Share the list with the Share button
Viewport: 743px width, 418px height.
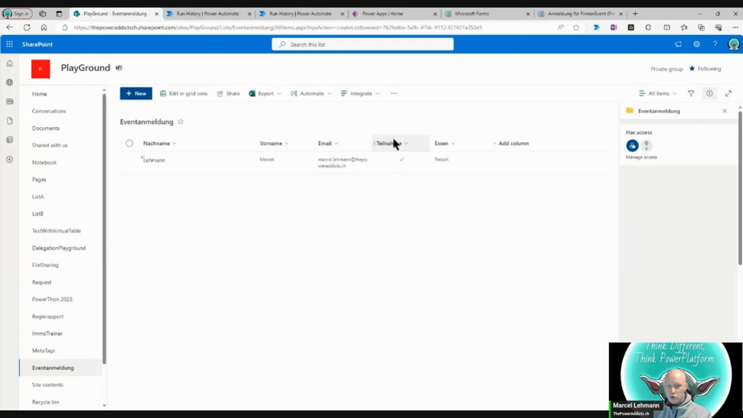point(228,93)
